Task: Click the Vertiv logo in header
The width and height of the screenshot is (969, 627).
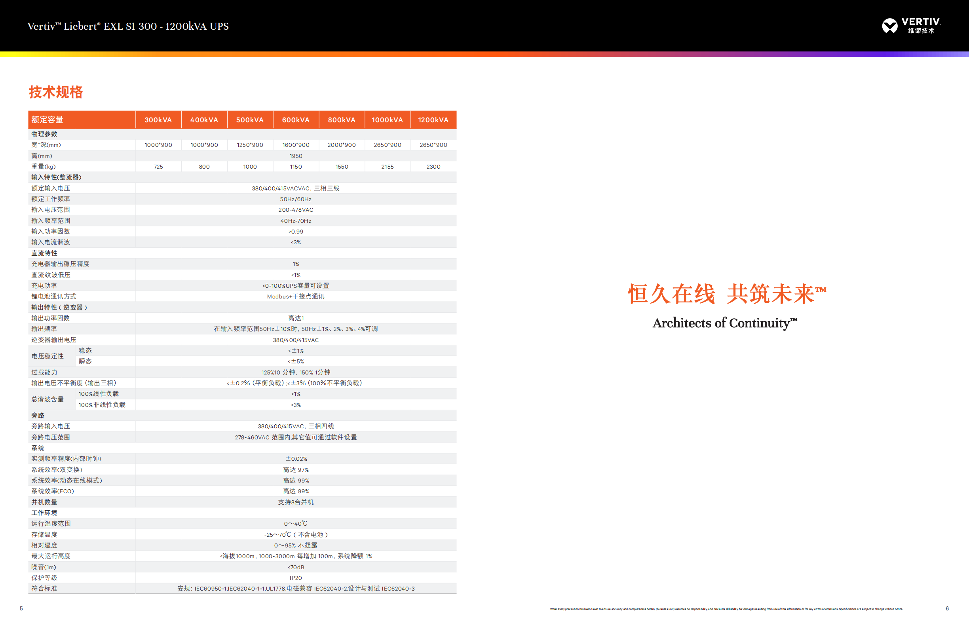Action: pos(911,26)
